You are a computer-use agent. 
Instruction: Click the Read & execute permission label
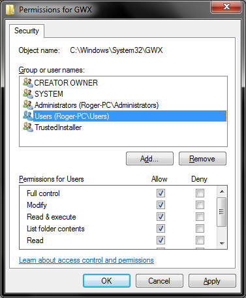coord(52,217)
